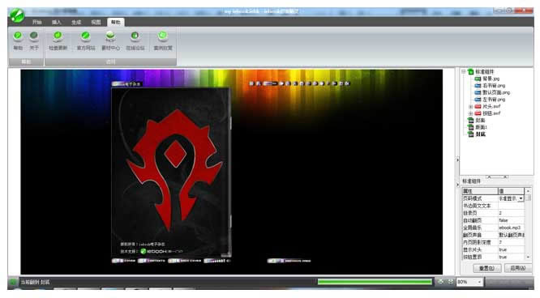This screenshot has height=298, width=540.
Task: Click the 应用 apply button
Action: pyautogui.click(x=517, y=268)
